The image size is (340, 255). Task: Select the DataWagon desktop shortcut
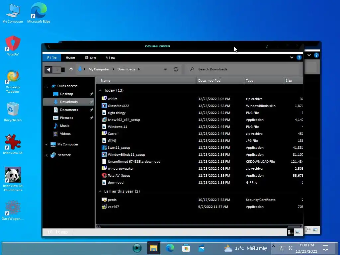coord(13,211)
